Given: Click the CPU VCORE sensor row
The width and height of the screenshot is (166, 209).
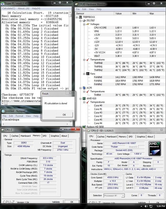Looking at the screenshot, I should pos(129,28).
